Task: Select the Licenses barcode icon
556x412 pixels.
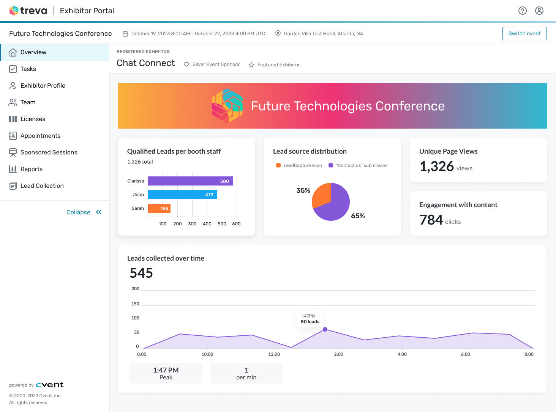Action: 13,119
